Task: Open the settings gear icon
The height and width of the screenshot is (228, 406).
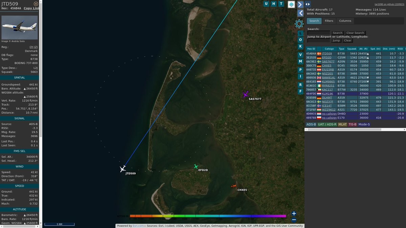Action: click(x=299, y=24)
